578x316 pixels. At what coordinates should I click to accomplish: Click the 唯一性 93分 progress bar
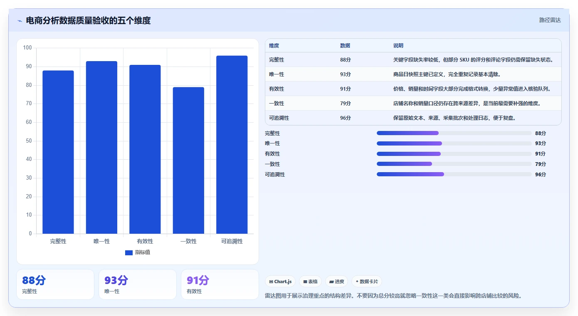click(x=454, y=143)
